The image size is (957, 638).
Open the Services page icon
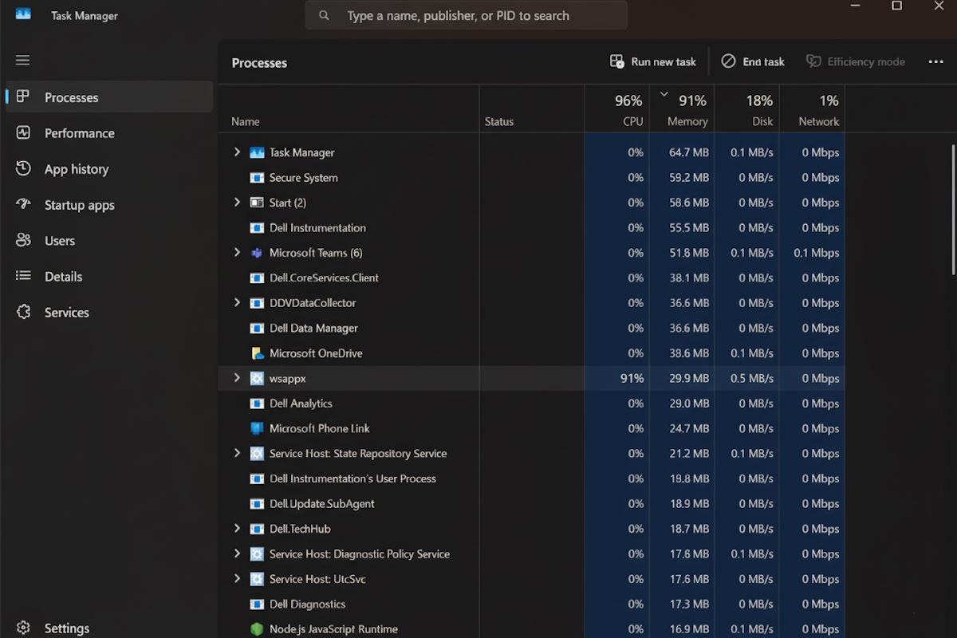[23, 313]
